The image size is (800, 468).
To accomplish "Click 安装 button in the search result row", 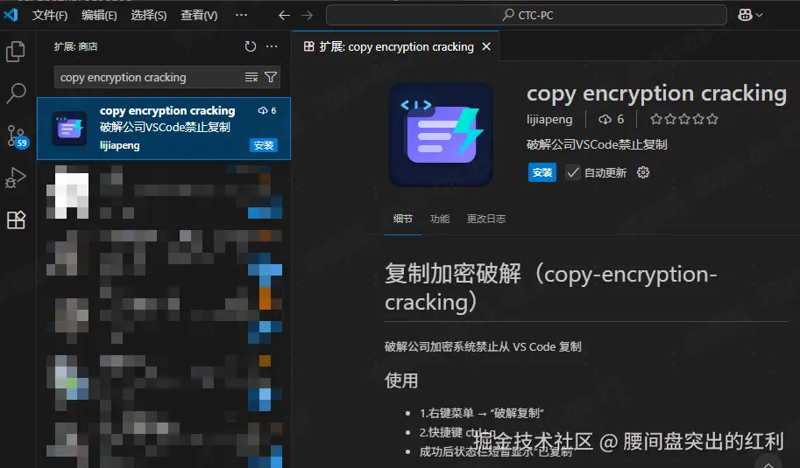I will 264,145.
